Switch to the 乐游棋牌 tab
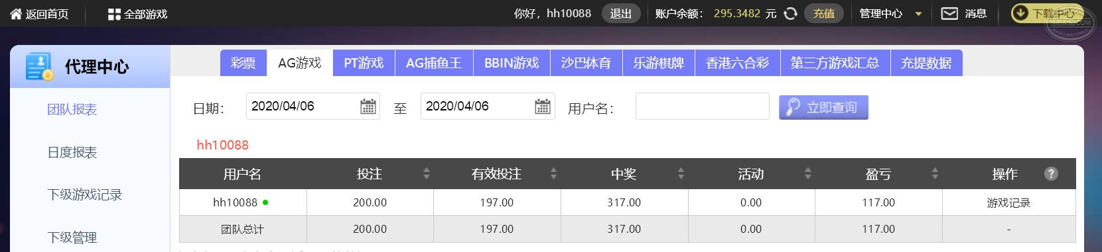Image resolution: width=1102 pixels, height=252 pixels. [x=658, y=63]
